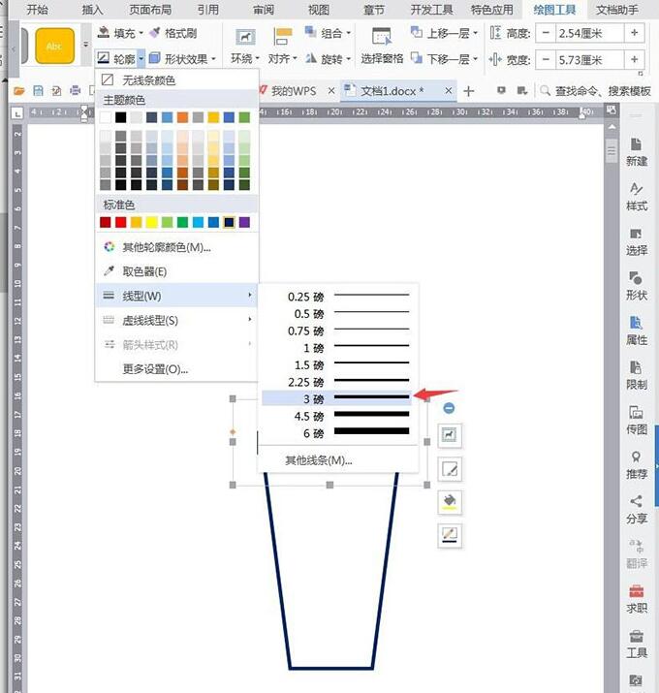The height and width of the screenshot is (693, 659).
Task: Switch to the Review (审阅) tab
Action: [264, 10]
